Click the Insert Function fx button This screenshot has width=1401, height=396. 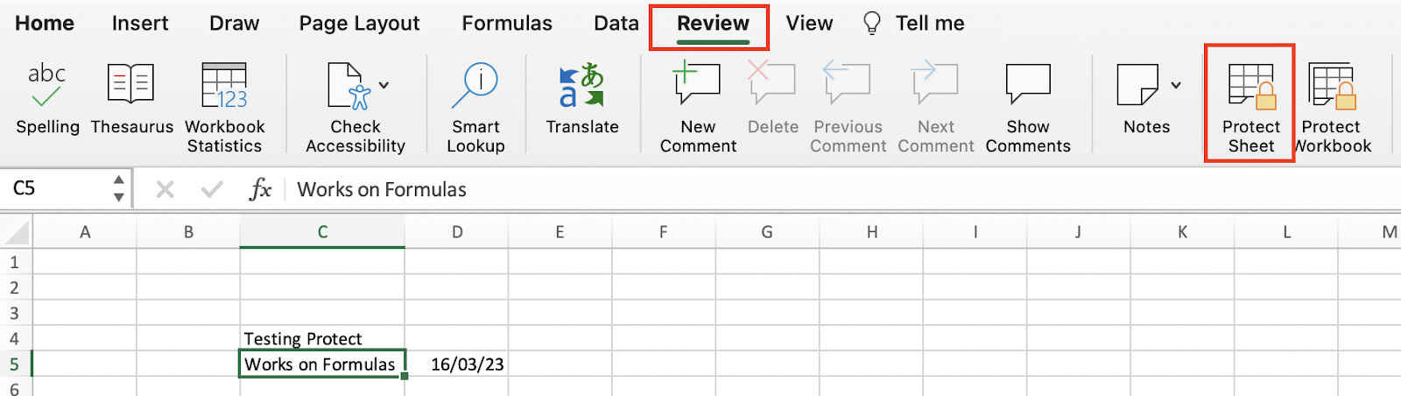pos(260,189)
